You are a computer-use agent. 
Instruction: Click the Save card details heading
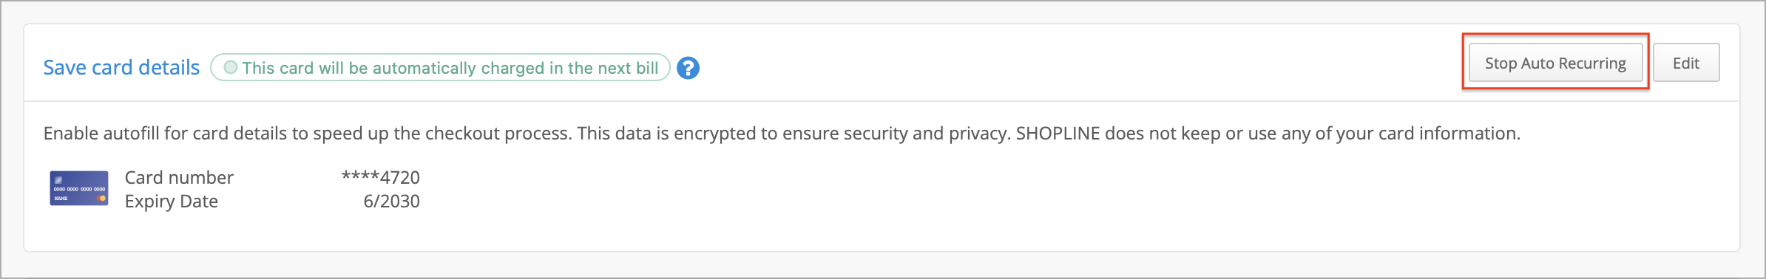pyautogui.click(x=121, y=67)
